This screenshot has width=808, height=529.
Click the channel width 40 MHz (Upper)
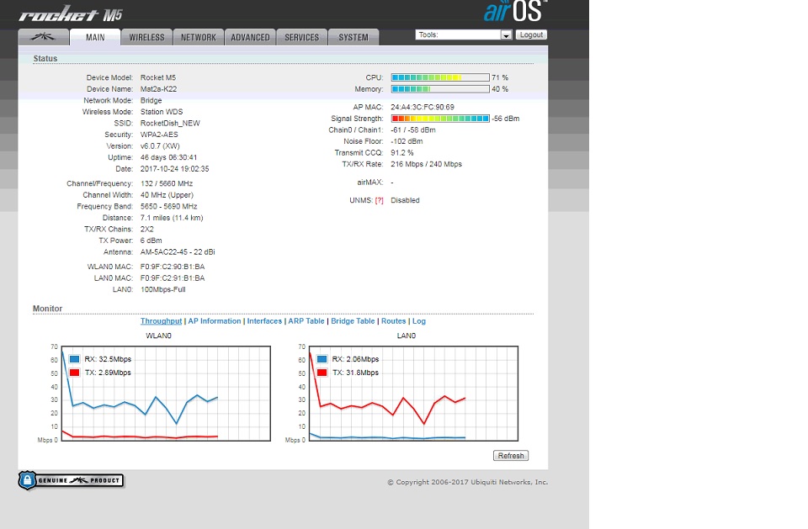[x=167, y=195]
